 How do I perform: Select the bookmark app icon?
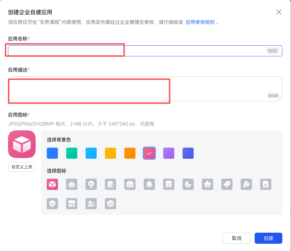(x=169, y=184)
